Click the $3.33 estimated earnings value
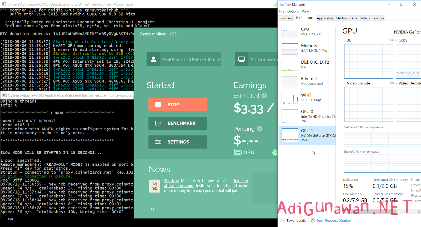 pyautogui.click(x=248, y=109)
